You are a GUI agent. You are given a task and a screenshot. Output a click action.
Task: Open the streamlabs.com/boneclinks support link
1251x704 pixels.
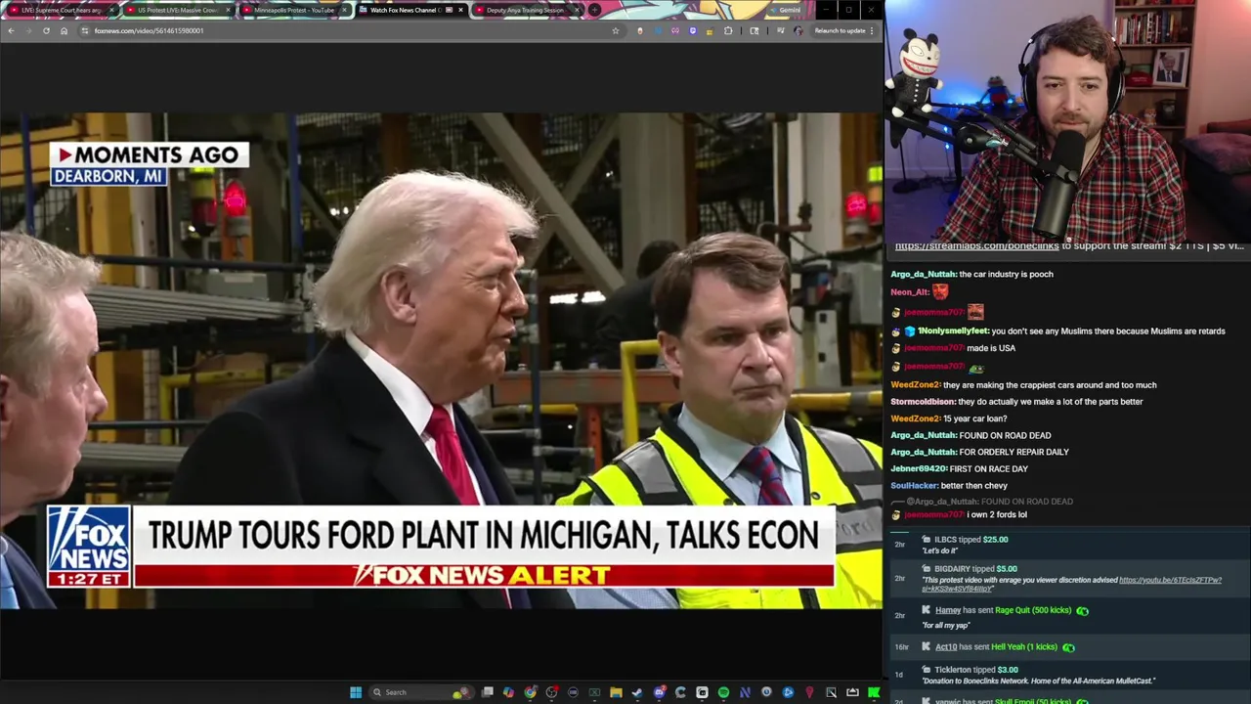click(x=976, y=246)
